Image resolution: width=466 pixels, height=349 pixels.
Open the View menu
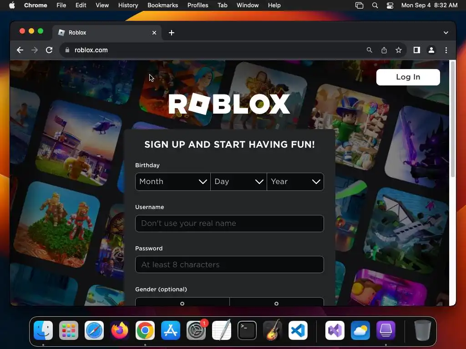(102, 5)
